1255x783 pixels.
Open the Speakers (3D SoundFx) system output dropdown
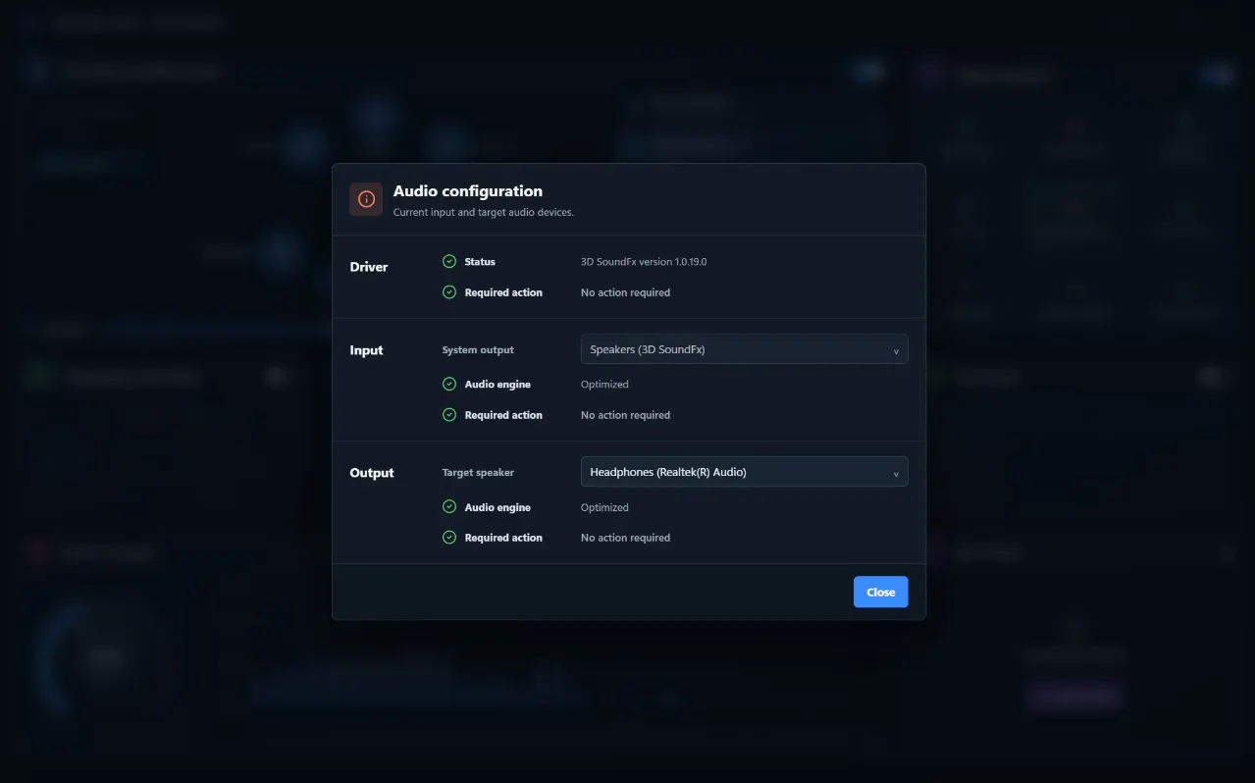click(745, 349)
